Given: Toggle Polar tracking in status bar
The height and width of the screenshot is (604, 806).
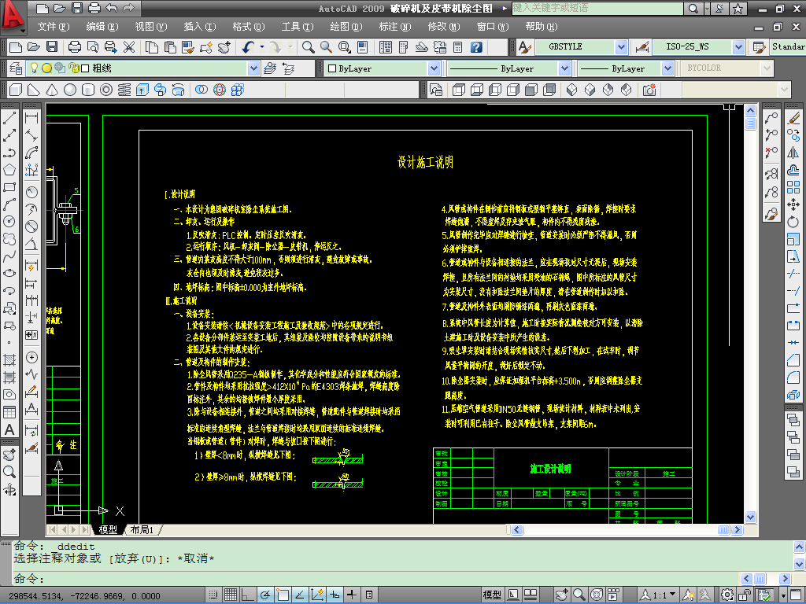Looking at the screenshot, I should pos(265,595).
